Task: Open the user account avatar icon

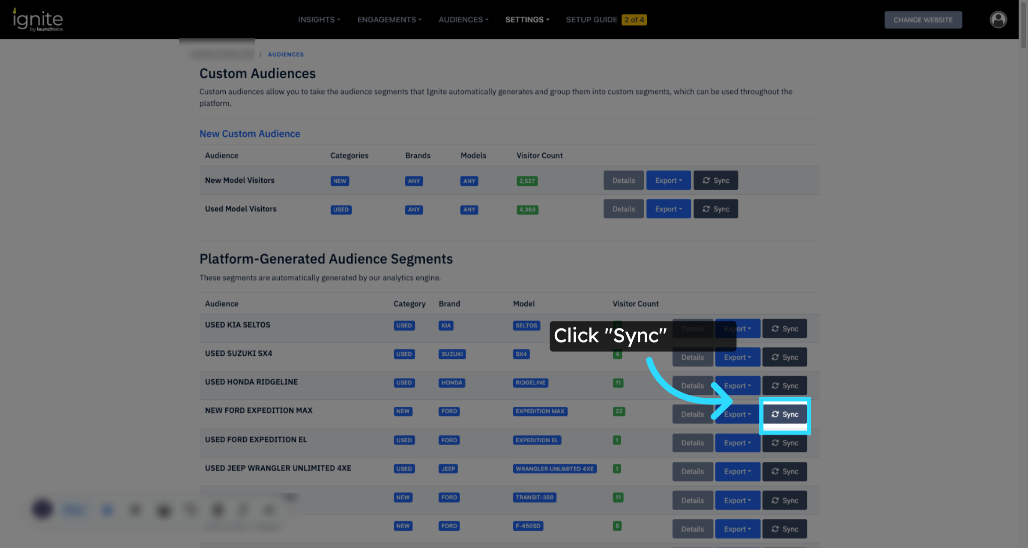Action: click(x=998, y=20)
